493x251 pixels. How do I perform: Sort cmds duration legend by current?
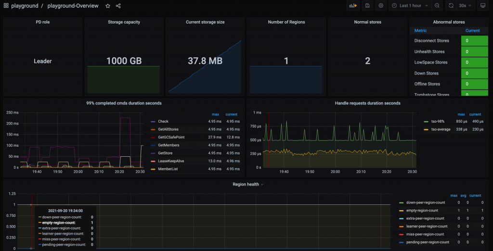232,114
